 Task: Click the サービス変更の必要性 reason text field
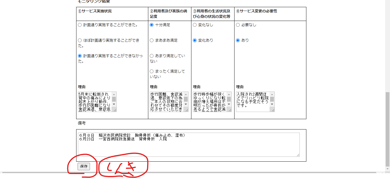[x=252, y=102]
